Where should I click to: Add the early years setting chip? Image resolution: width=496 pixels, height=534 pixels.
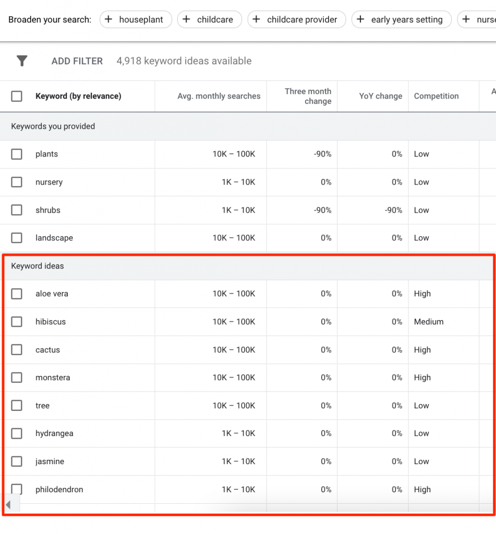401,20
